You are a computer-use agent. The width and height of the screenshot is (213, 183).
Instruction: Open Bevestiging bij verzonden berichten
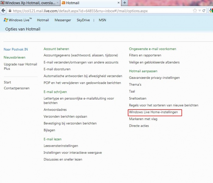pos(70,123)
